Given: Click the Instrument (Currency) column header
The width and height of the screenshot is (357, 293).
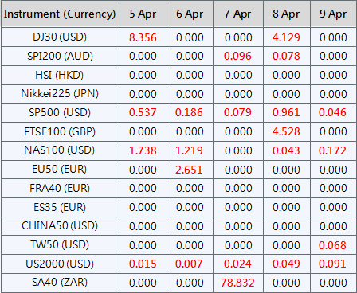Looking at the screenshot, I should point(61,14).
